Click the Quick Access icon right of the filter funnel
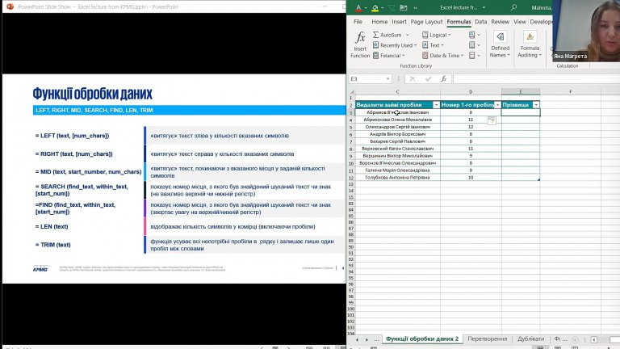Screen dimensions: 620x349 (404, 7)
